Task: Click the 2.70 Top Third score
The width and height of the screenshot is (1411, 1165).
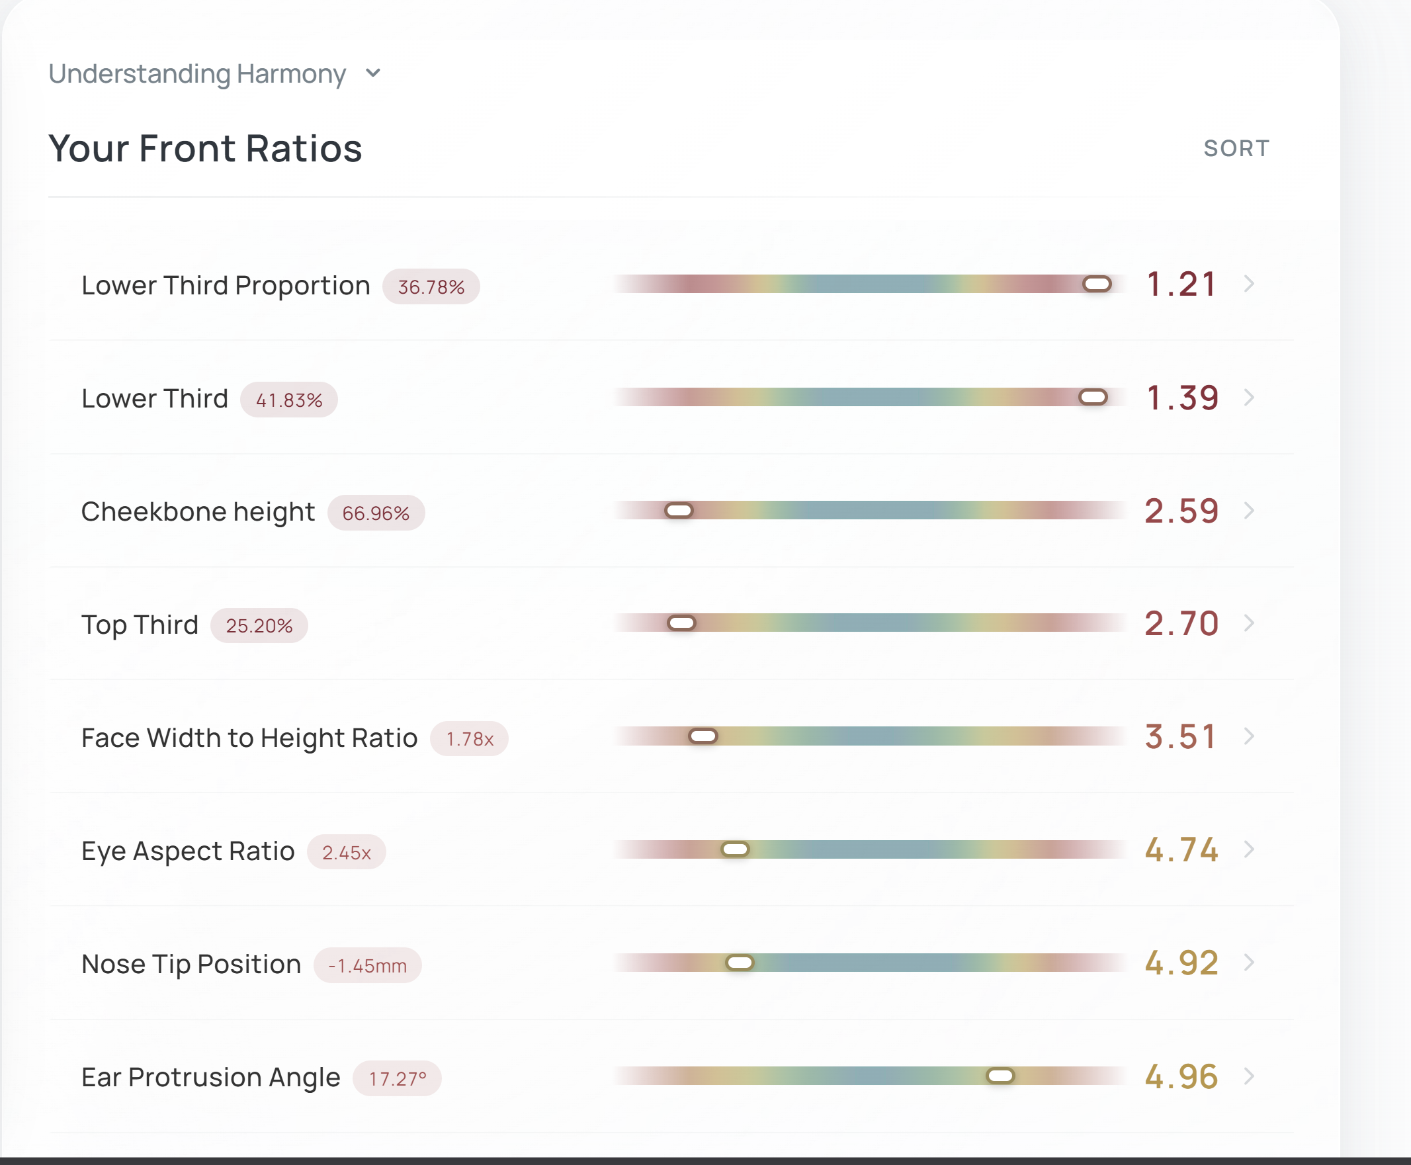Action: pos(1181,623)
